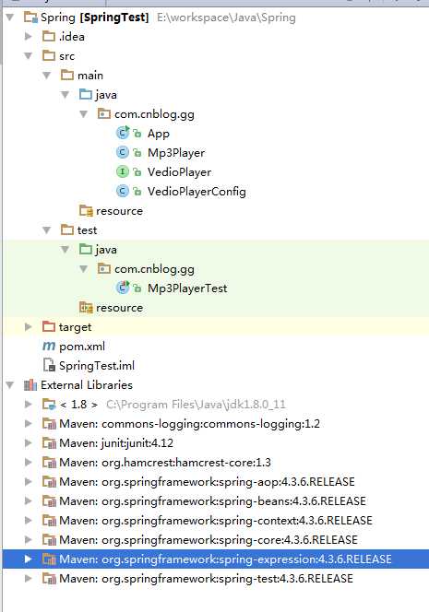Expand the target folder arrow

[28, 326]
